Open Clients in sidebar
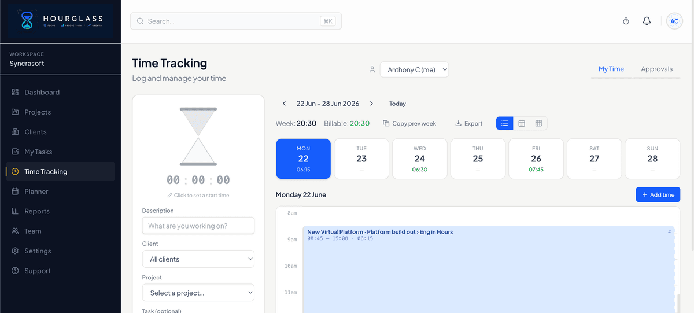694x313 pixels. [x=60, y=132]
